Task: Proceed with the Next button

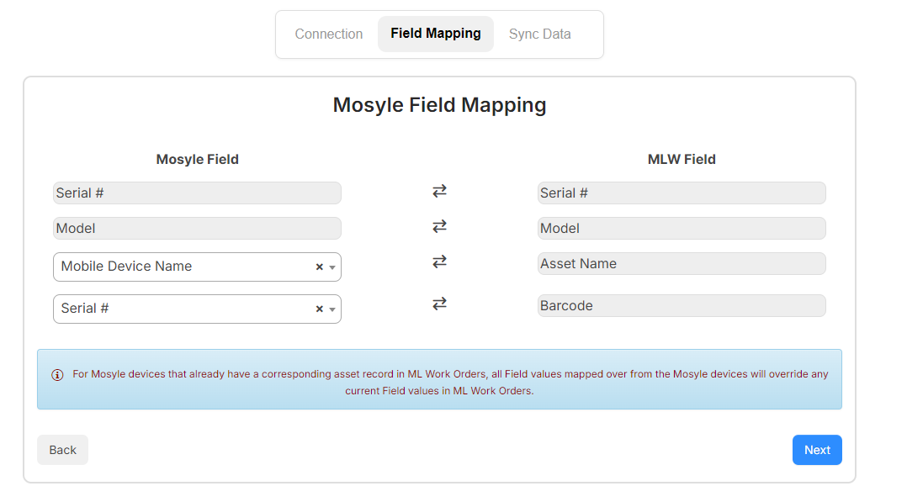Action: 817,450
